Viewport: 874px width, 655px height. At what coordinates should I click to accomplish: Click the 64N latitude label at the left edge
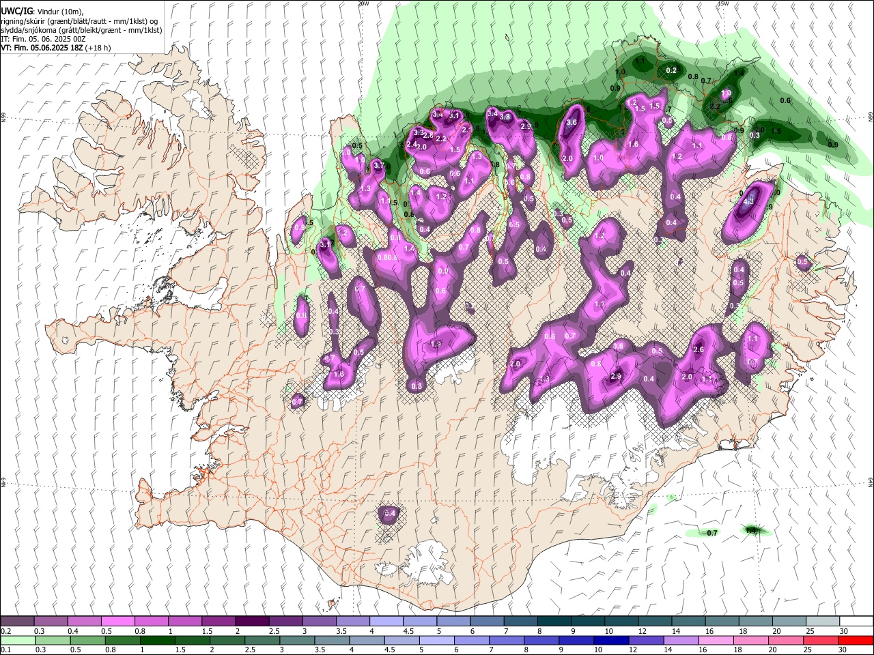coord(3,481)
